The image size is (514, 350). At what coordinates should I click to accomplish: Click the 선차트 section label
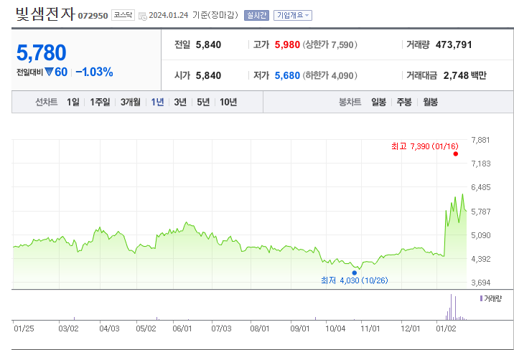[x=47, y=102]
